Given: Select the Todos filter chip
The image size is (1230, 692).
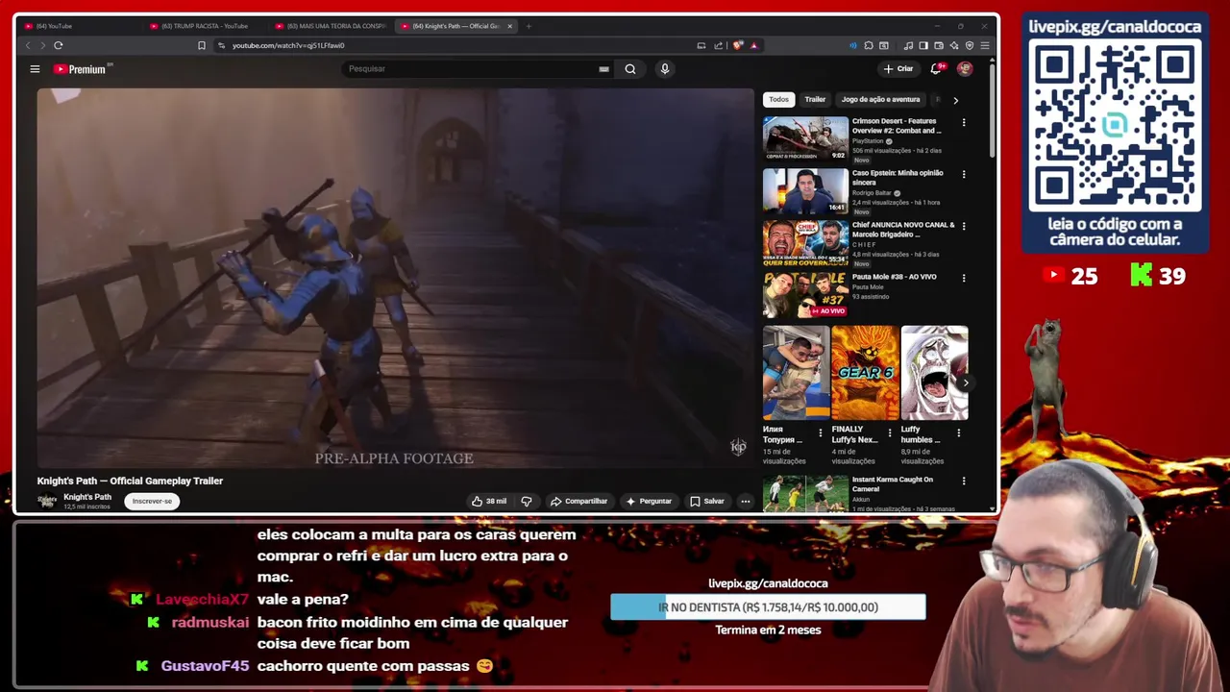Looking at the screenshot, I should 778,99.
